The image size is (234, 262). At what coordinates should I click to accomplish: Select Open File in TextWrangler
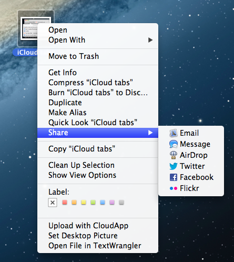point(98,246)
